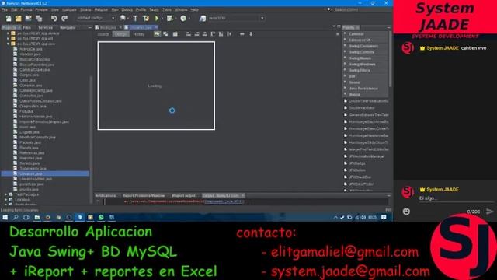Run the project with green play icon
Screen dimensions: 497x280
pos(157,19)
